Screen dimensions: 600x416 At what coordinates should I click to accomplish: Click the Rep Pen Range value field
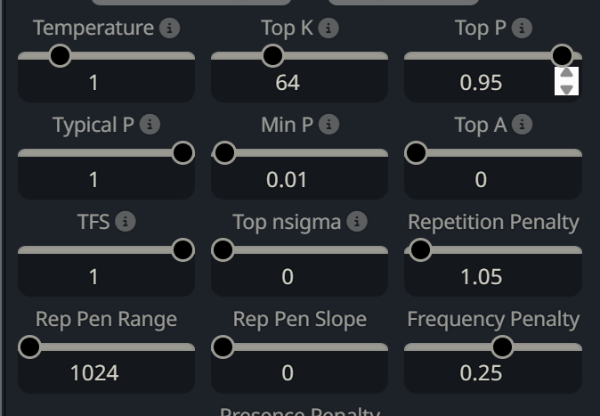point(93,373)
